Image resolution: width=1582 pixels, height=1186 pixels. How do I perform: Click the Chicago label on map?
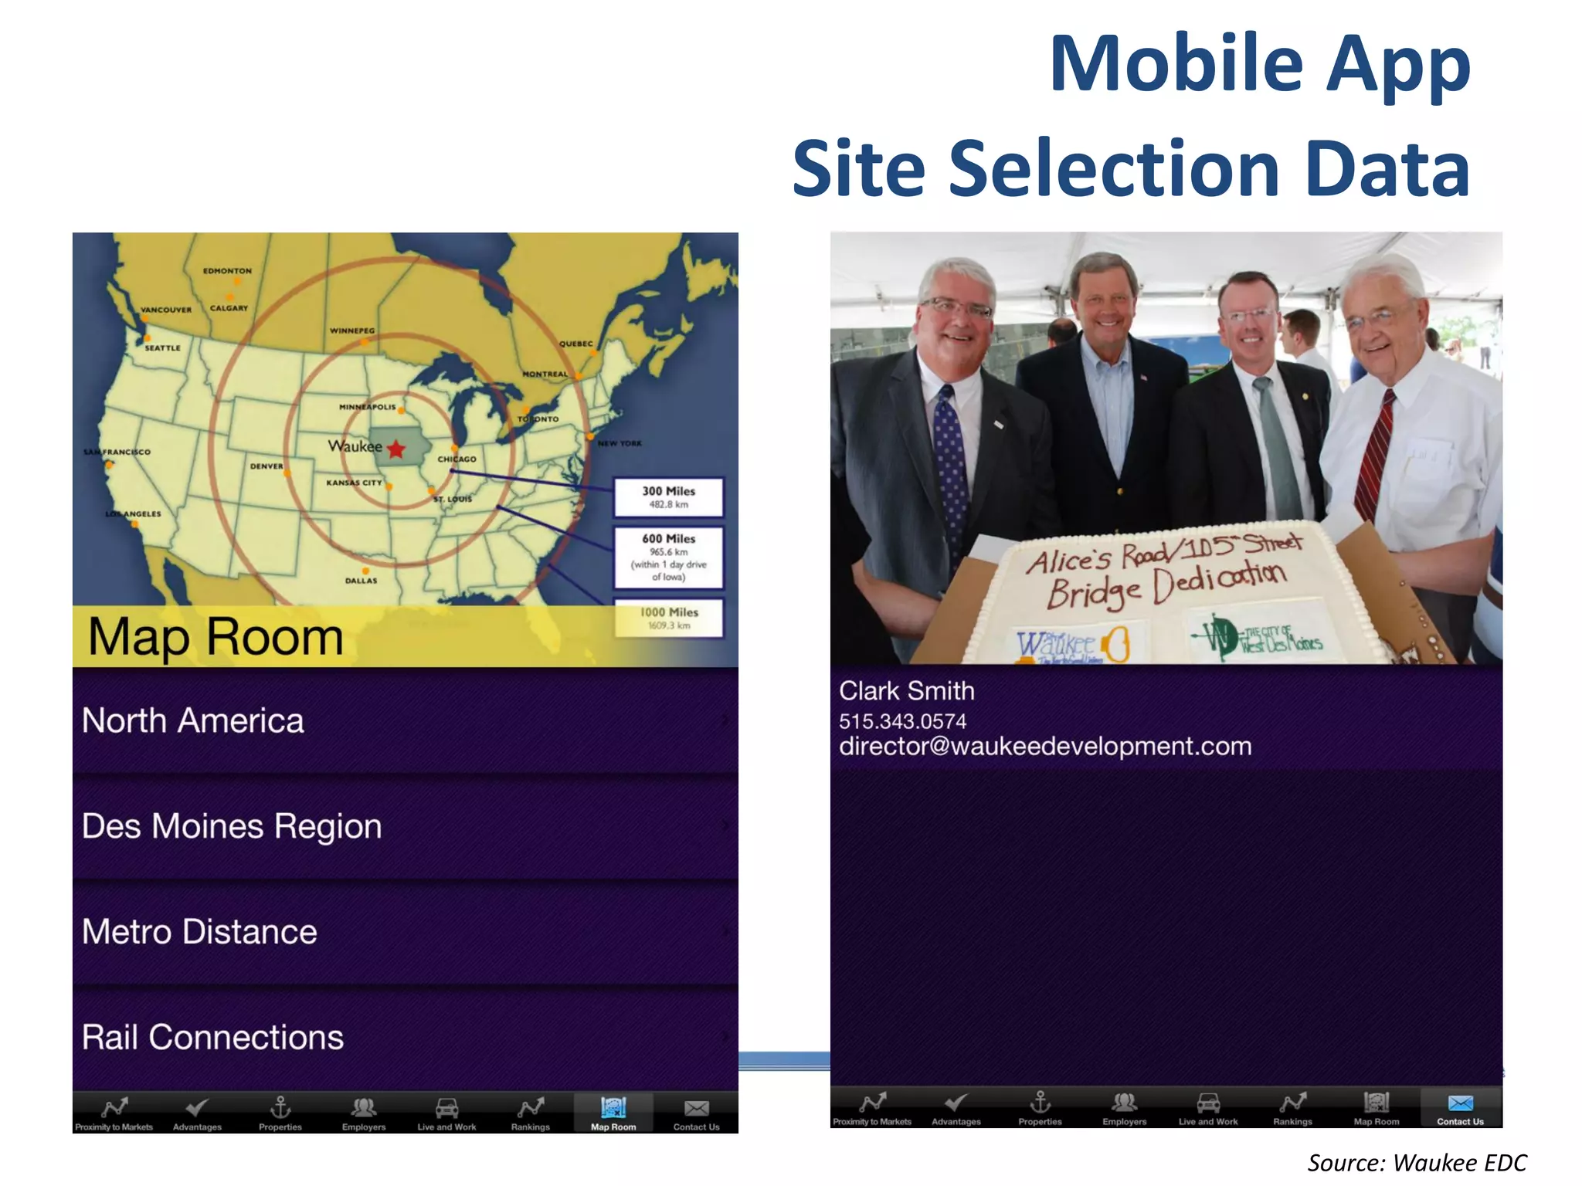pyautogui.click(x=457, y=459)
